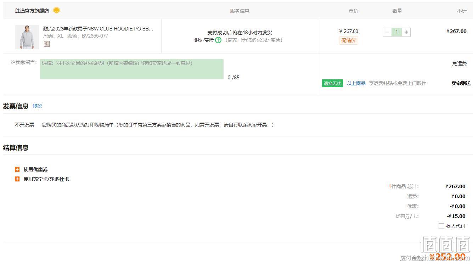Click into the seller message text box
This screenshot has width=473, height=264.
[x=131, y=69]
